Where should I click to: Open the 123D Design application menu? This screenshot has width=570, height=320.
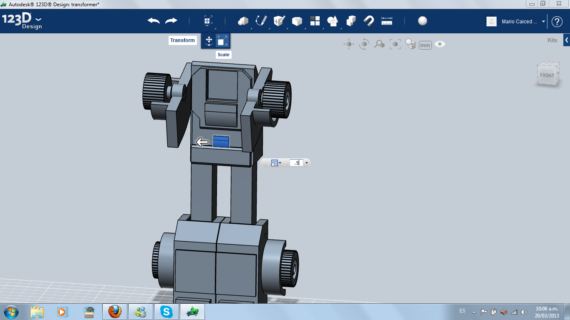(22, 21)
